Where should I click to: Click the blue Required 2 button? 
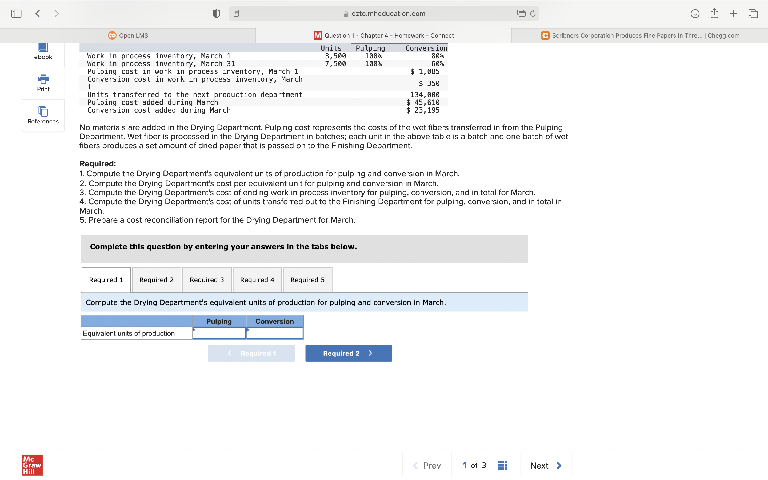click(349, 353)
